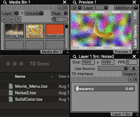
Task: Click the Frequency slider
Action: (x=105, y=89)
